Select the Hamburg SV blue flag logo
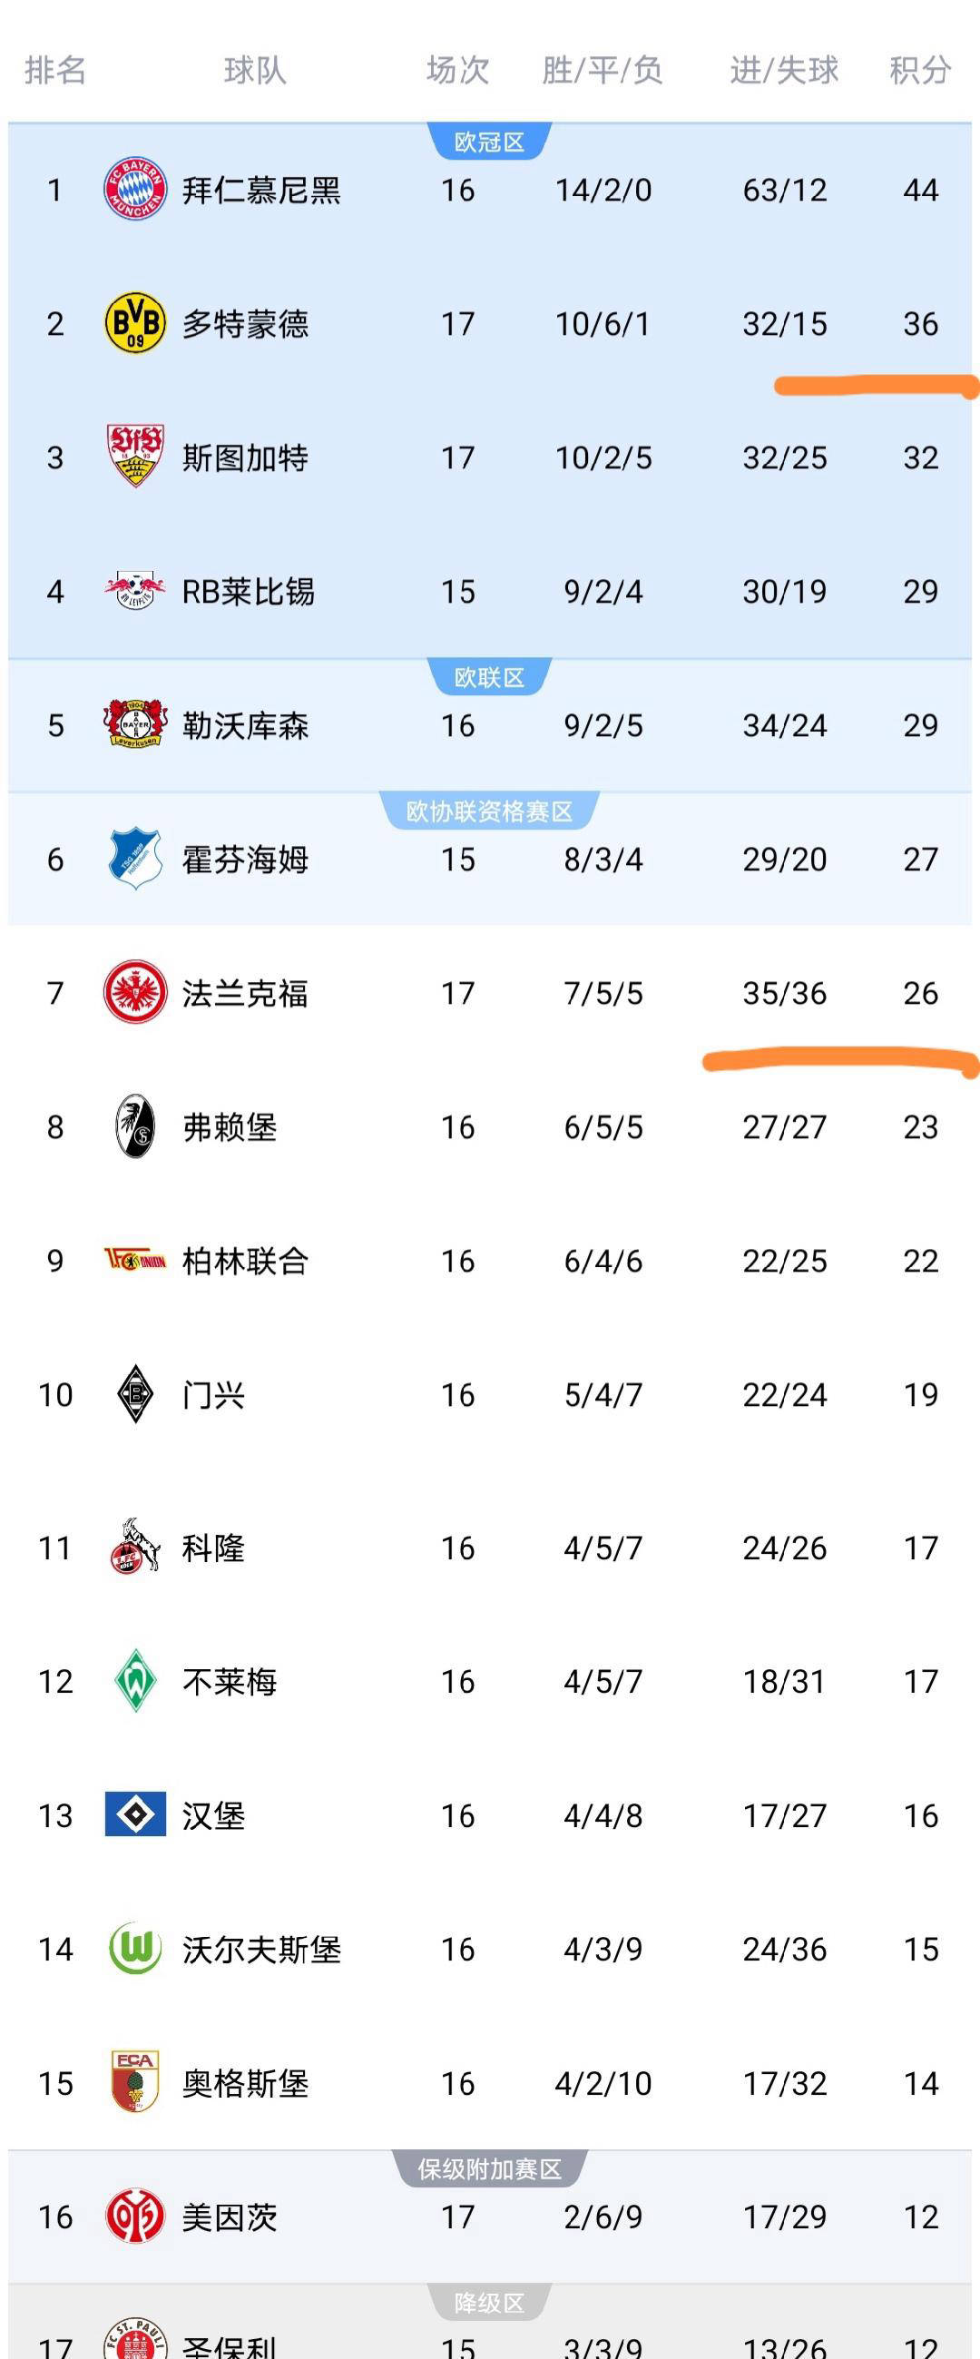 [x=134, y=1814]
